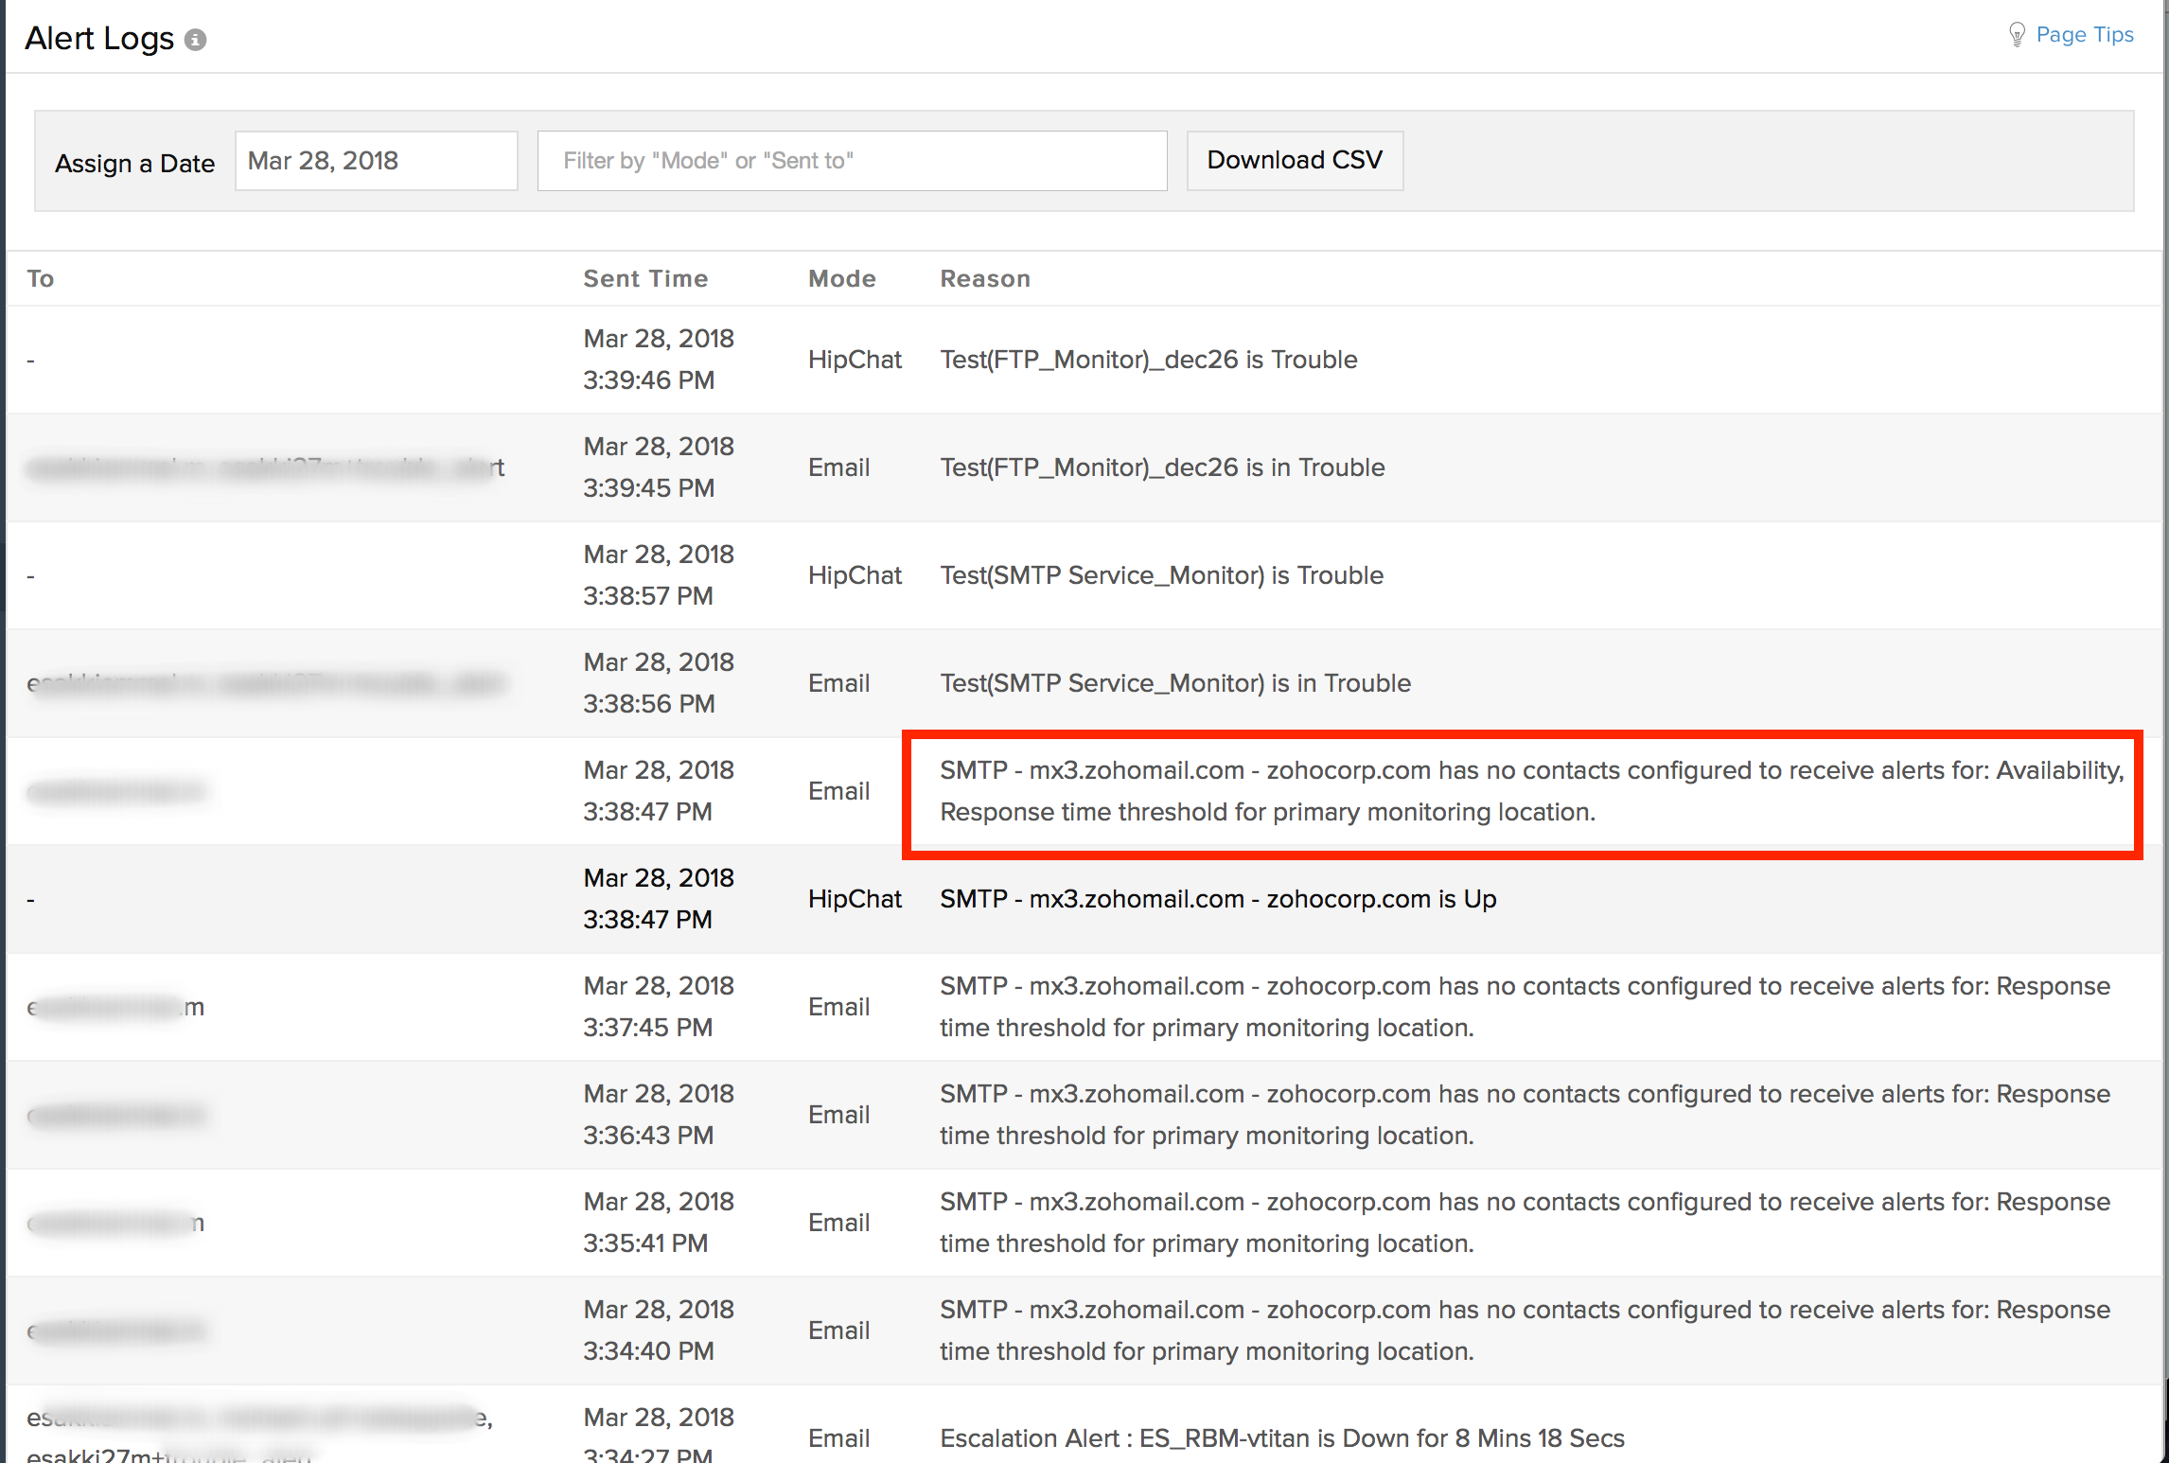Click the Assign a Date label
This screenshot has width=2169, height=1463.
point(134,163)
